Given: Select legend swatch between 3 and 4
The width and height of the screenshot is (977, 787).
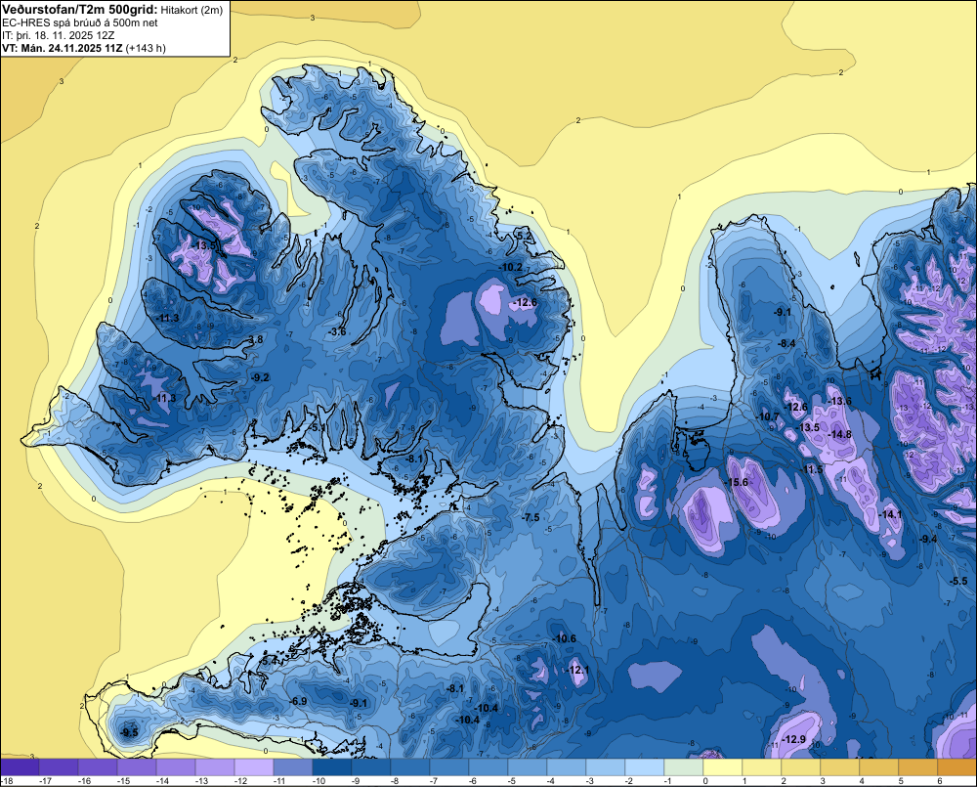Looking at the screenshot, I should pos(839,766).
